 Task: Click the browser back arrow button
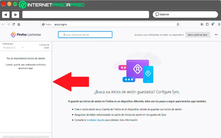tap(3, 24)
